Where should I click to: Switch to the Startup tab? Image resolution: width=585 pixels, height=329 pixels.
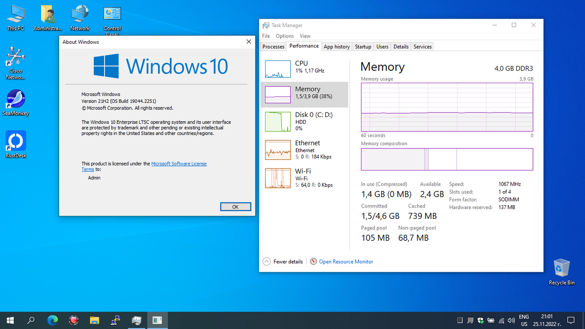point(363,47)
